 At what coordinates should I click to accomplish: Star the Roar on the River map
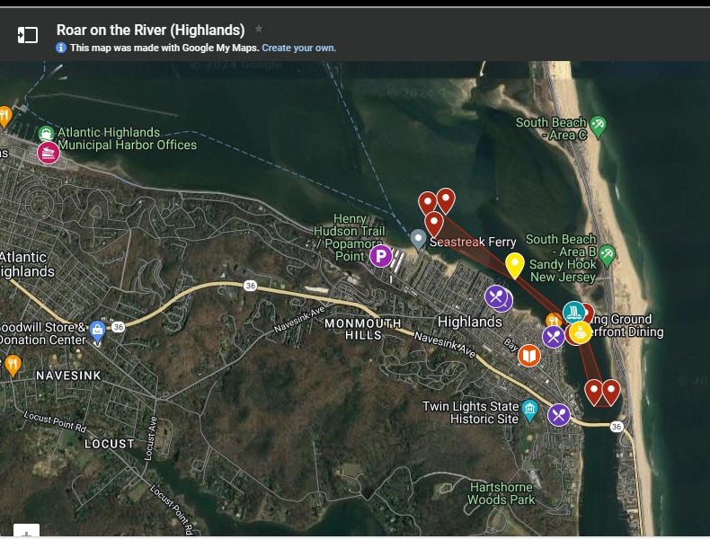pyautogui.click(x=259, y=30)
